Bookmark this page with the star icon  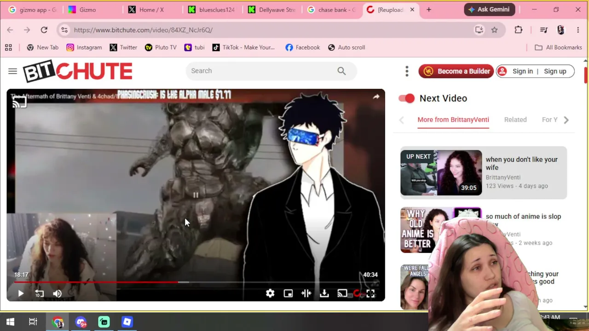[x=494, y=30]
